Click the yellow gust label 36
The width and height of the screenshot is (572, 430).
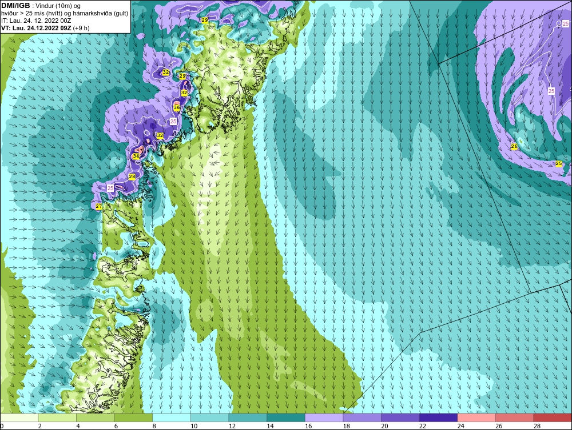click(177, 108)
